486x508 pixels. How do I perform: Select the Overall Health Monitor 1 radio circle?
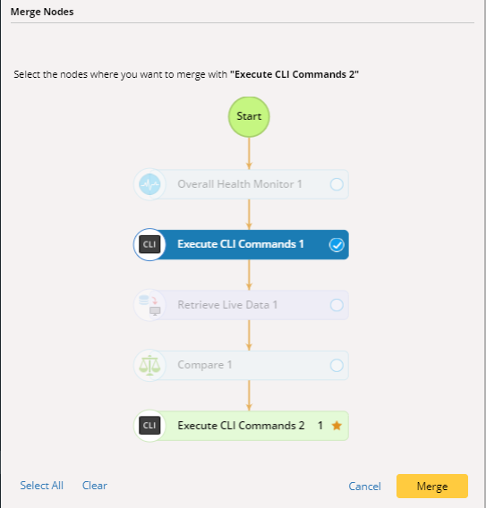pos(337,184)
